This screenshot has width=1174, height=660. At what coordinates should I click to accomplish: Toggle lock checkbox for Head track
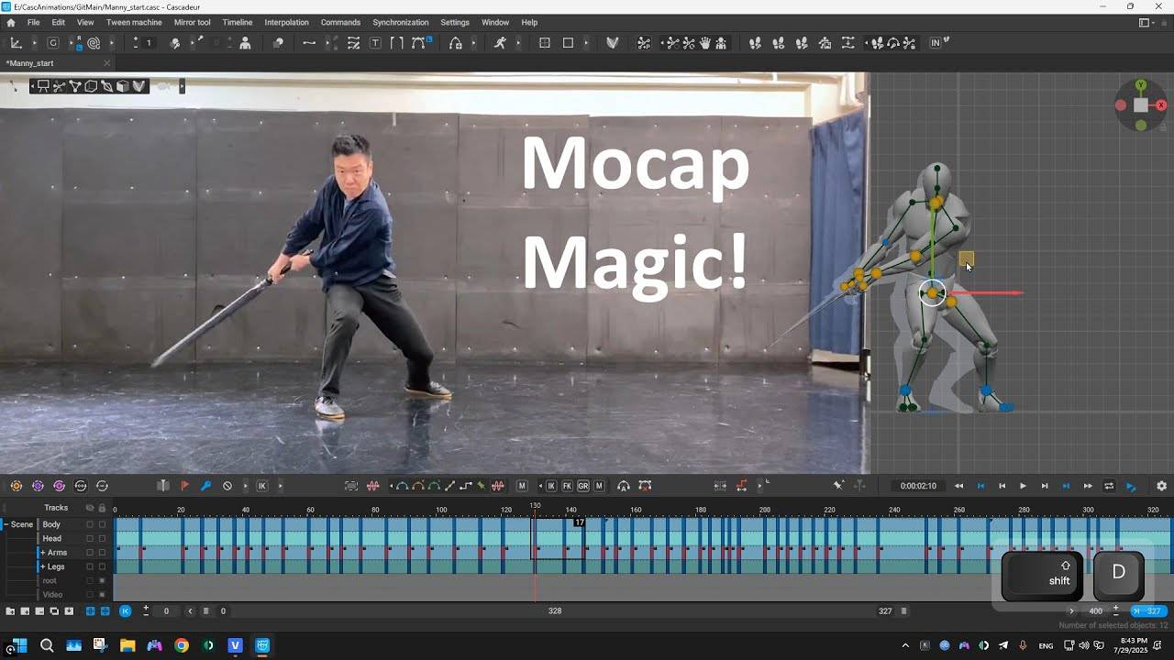(102, 539)
